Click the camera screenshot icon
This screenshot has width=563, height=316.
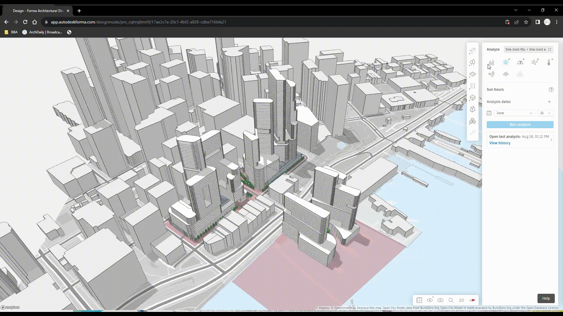click(440, 300)
